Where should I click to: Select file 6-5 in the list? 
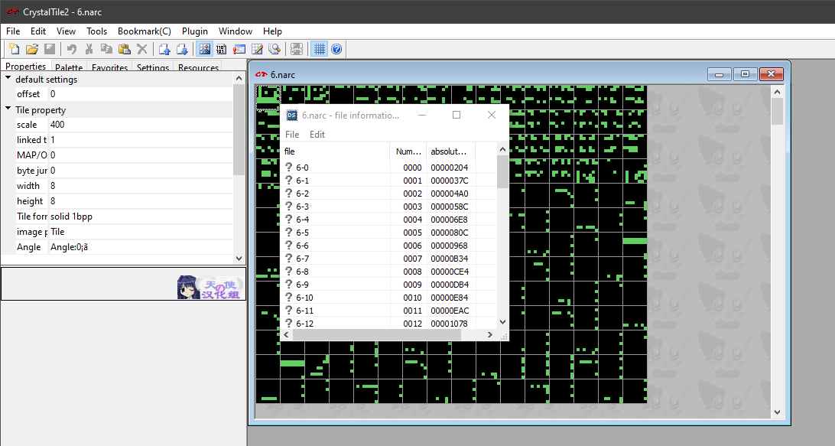303,233
